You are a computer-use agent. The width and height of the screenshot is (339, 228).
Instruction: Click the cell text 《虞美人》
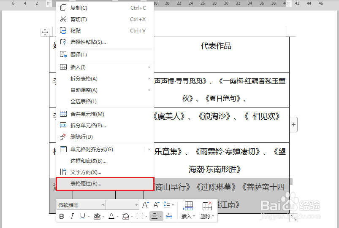pyautogui.click(x=169, y=116)
